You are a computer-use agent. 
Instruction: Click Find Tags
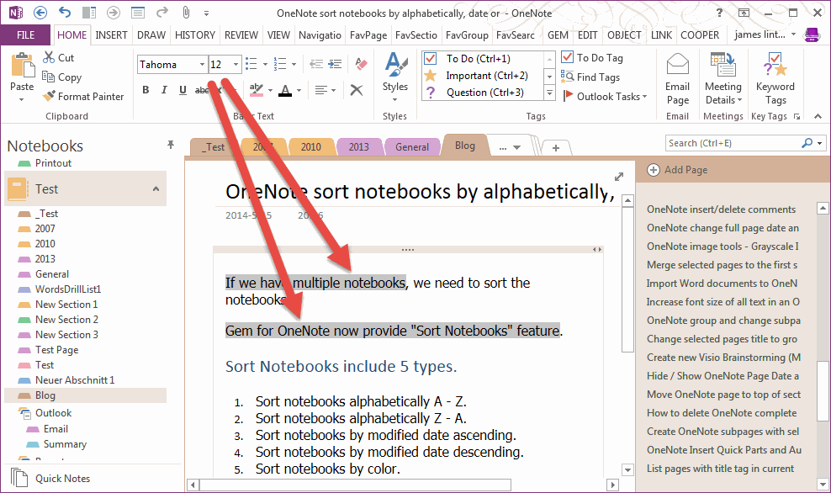[x=590, y=77]
